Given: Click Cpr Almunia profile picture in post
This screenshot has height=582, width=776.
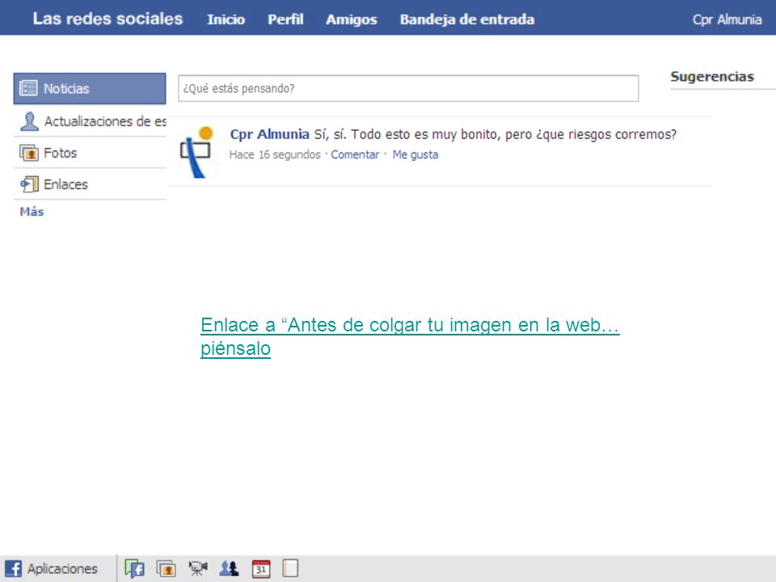Looking at the screenshot, I should [196, 152].
